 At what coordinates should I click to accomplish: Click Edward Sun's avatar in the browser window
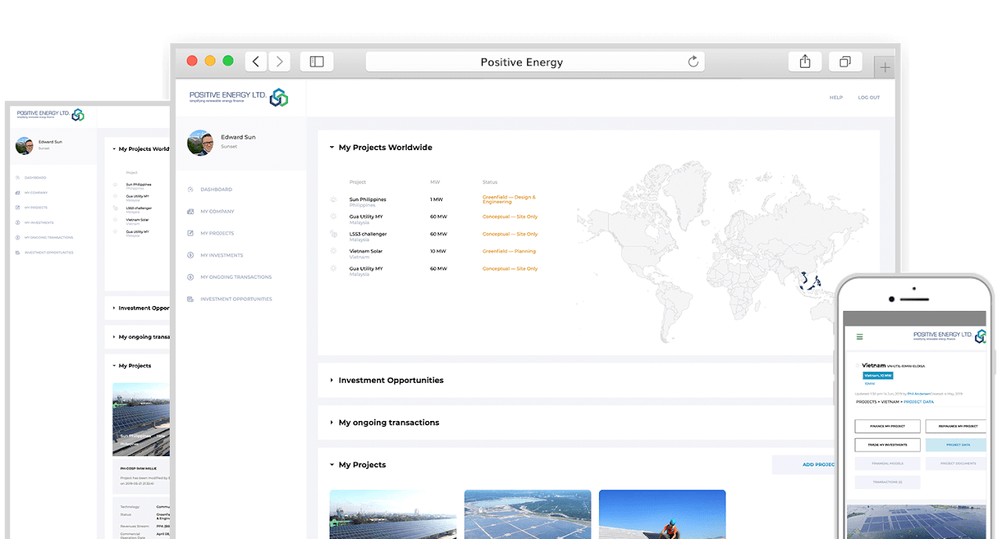tap(200, 143)
